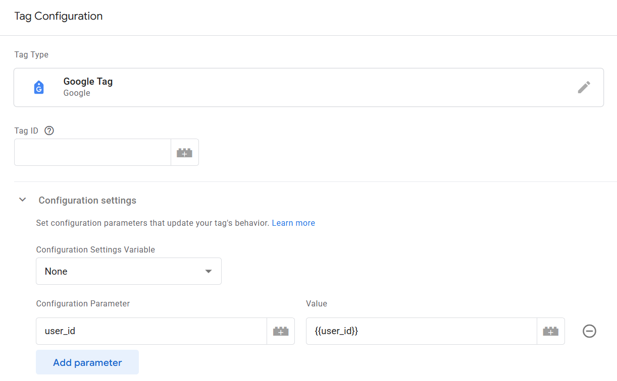The image size is (617, 381).
Task: Click the blue Google Tag icon
Action: coord(39,87)
